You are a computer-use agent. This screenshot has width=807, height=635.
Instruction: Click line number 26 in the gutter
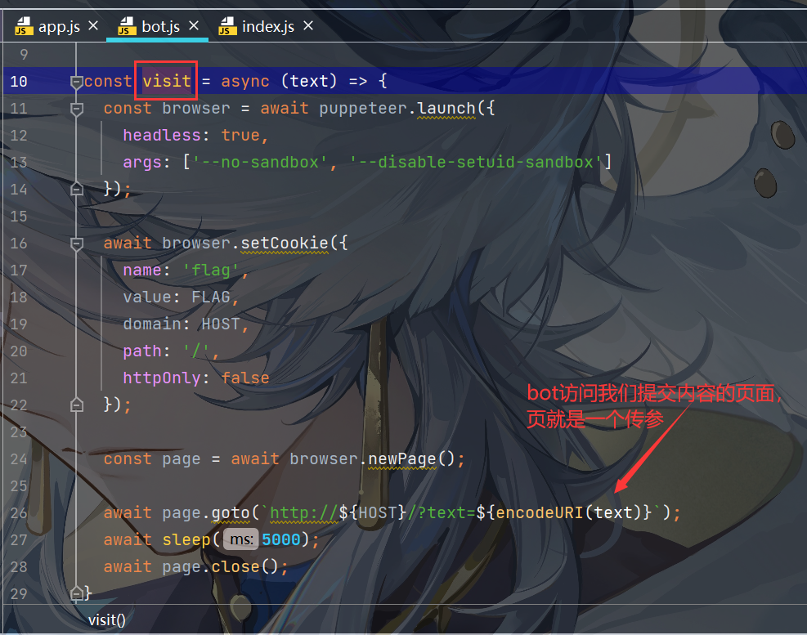click(x=19, y=512)
